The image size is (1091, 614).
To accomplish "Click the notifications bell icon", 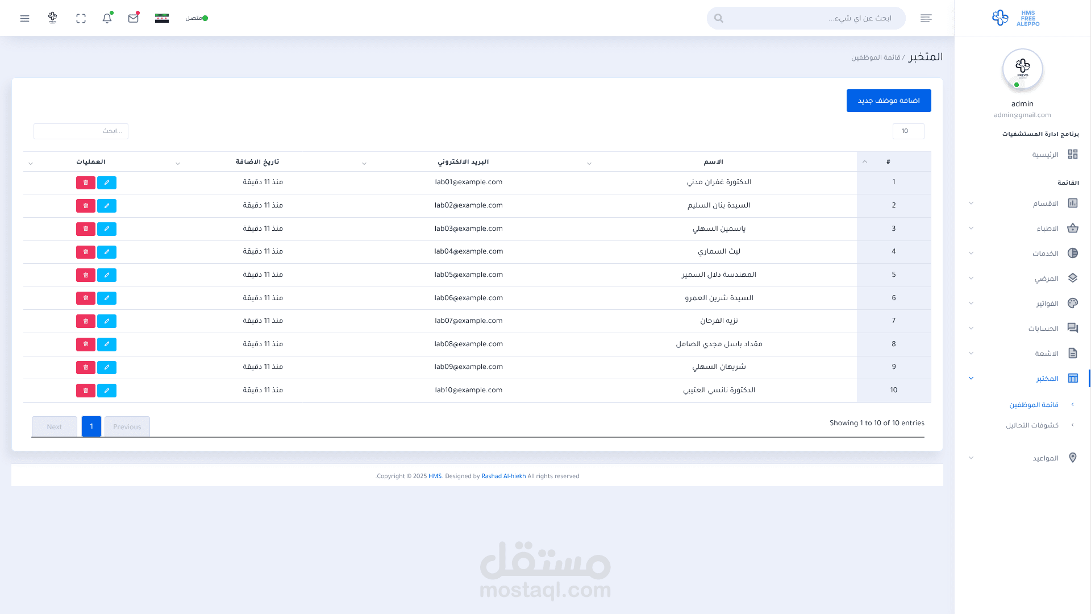I will (x=107, y=18).
